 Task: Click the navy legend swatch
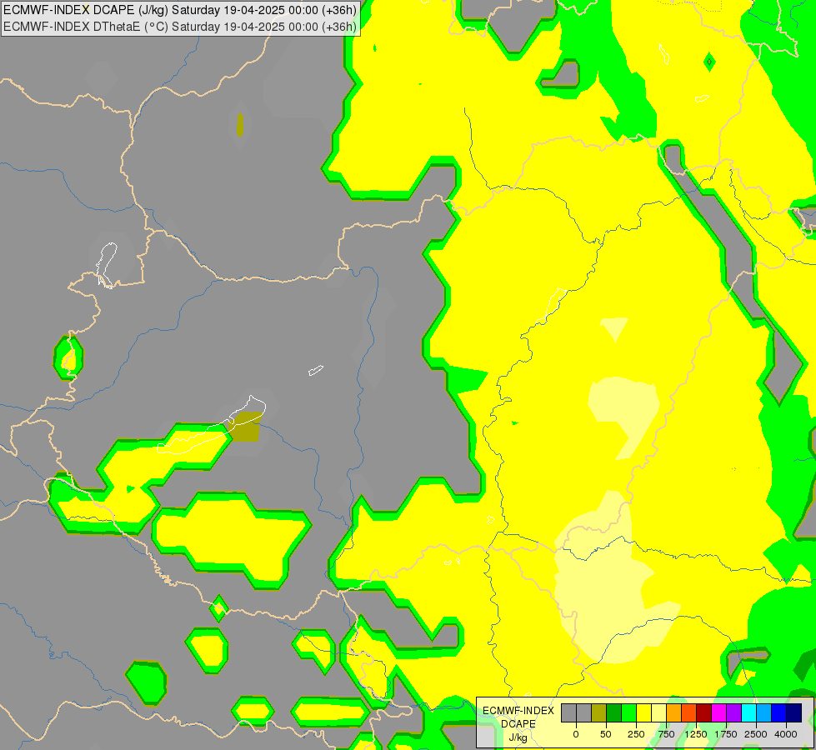click(794, 712)
